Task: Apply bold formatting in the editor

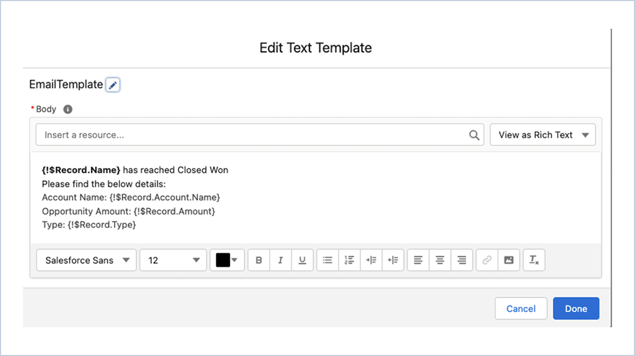Action: tap(258, 260)
